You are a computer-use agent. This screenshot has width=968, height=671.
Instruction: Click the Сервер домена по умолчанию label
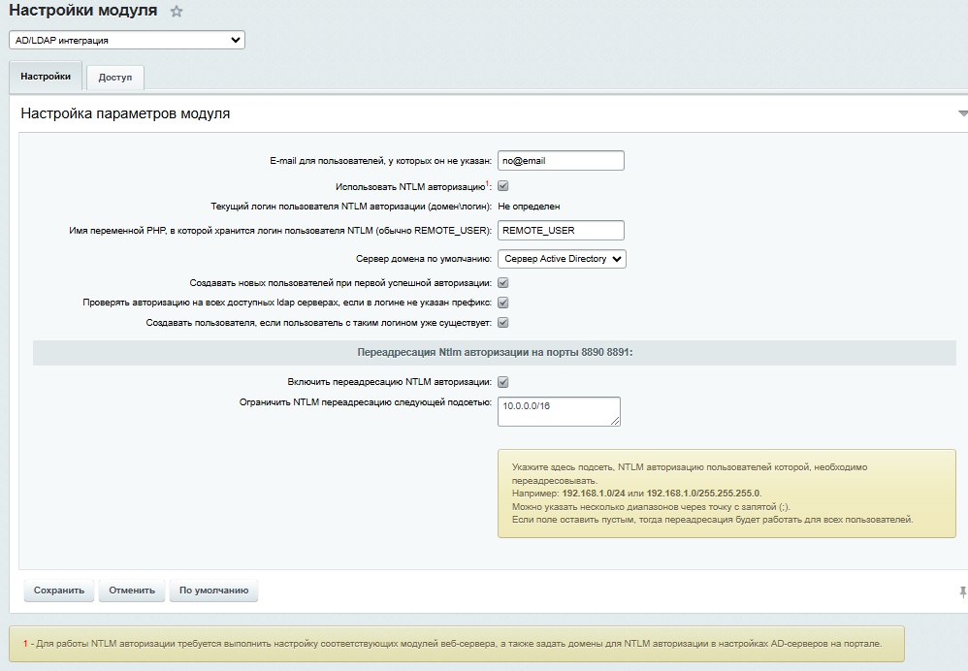pos(424,259)
